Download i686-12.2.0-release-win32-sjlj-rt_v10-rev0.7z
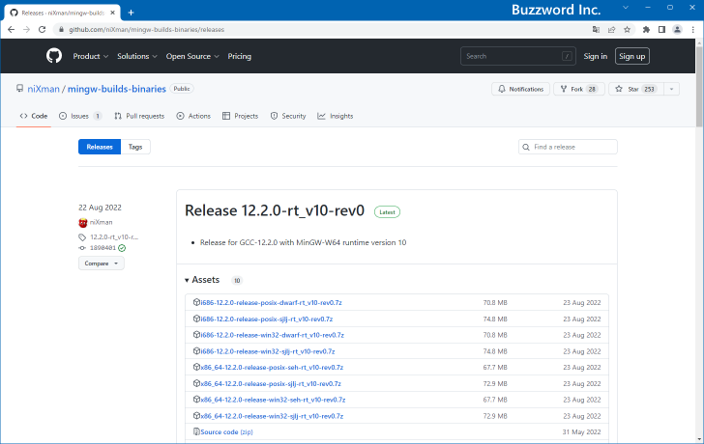704x444 pixels. 268,351
